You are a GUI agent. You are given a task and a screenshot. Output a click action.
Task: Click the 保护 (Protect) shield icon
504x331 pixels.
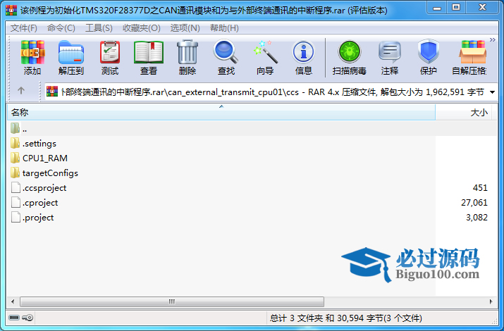coord(428,58)
